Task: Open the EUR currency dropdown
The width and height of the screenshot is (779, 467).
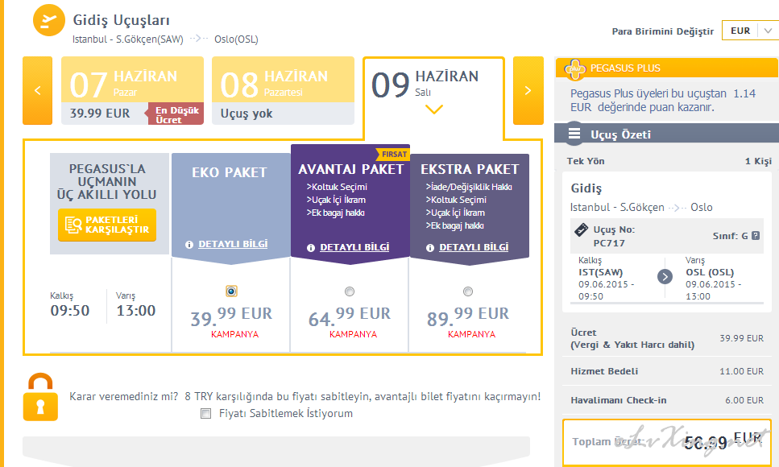Action: tap(750, 31)
